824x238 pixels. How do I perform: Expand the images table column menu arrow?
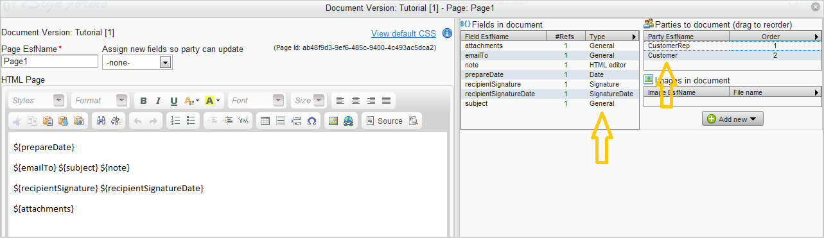[x=816, y=92]
